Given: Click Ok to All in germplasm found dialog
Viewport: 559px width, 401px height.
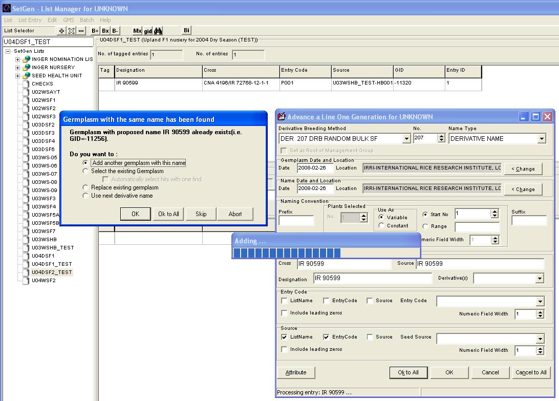Looking at the screenshot, I should 168,214.
